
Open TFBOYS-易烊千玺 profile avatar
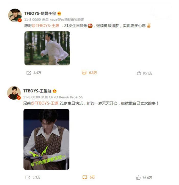pyautogui.click(x=15, y=15)
